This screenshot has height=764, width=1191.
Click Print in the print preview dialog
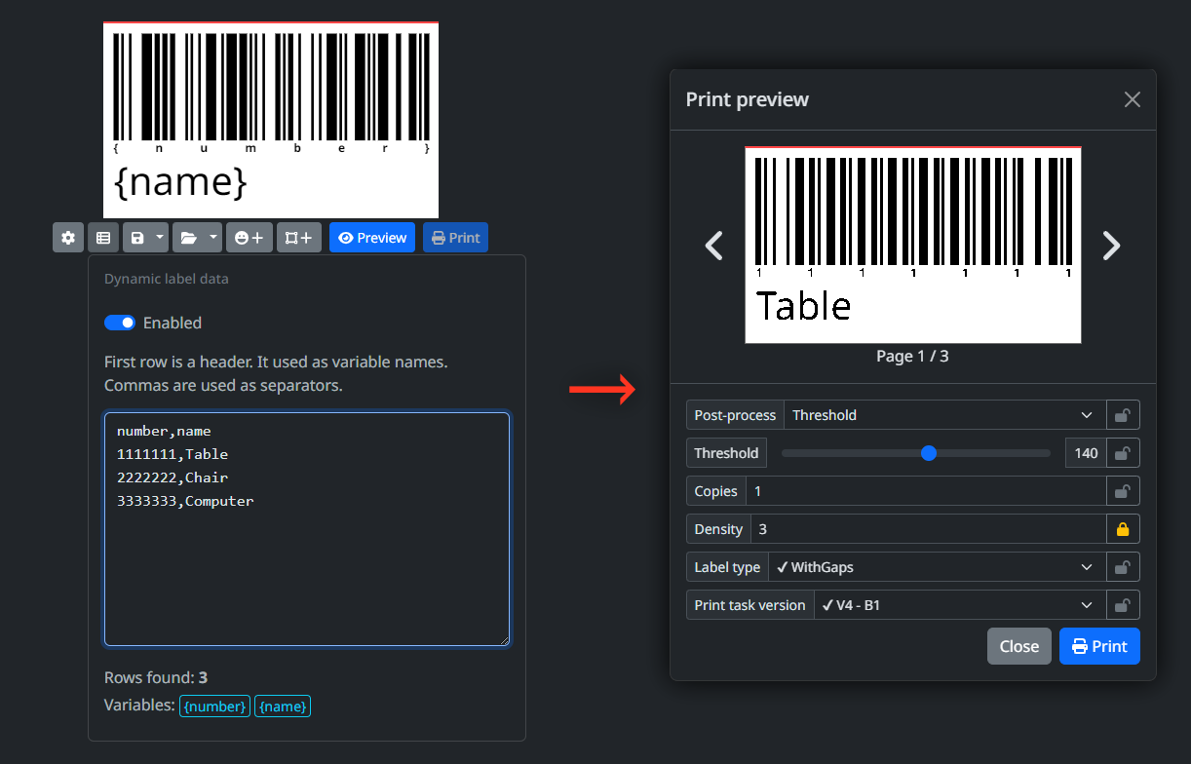(x=1098, y=646)
